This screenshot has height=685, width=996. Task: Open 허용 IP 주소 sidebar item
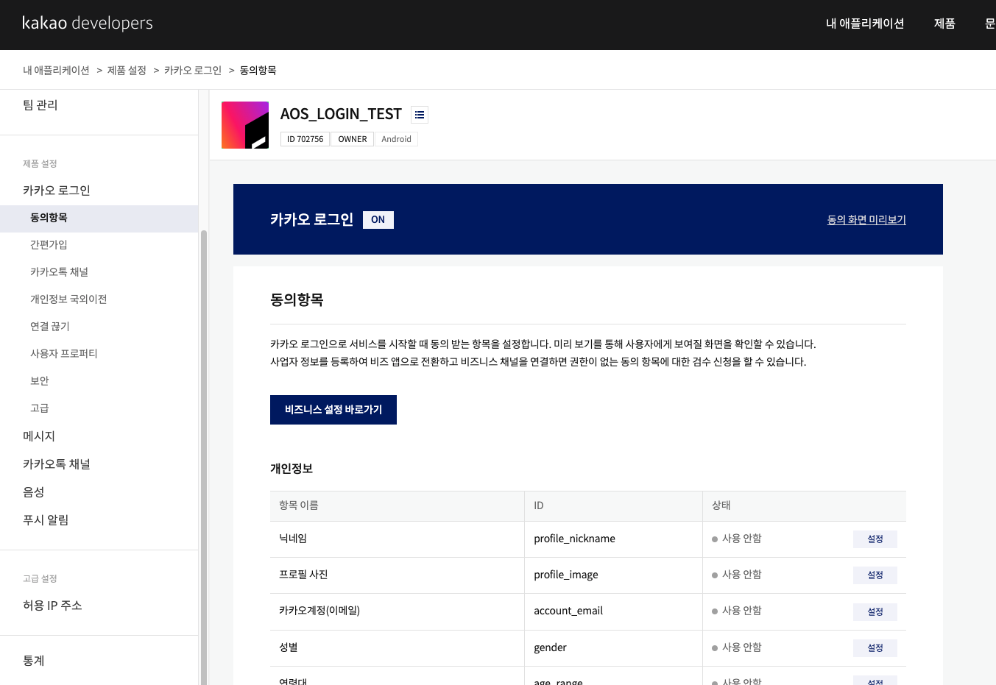[x=52, y=606]
